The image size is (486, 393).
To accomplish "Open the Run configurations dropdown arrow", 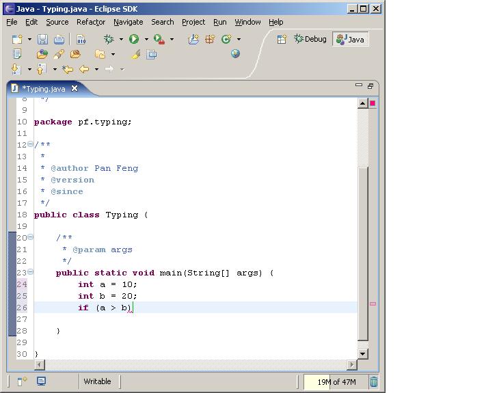I will [146, 40].
